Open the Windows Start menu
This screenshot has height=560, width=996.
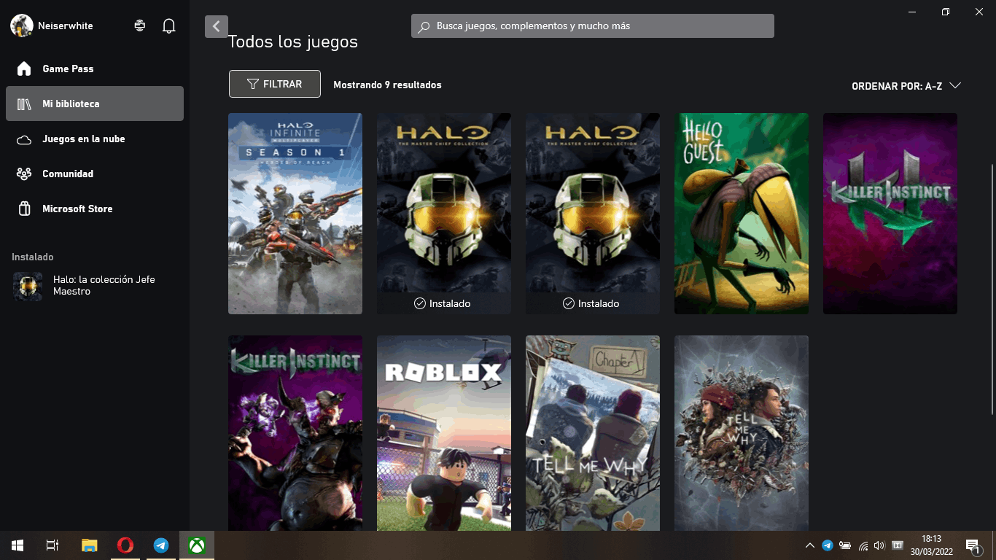pos(17,545)
